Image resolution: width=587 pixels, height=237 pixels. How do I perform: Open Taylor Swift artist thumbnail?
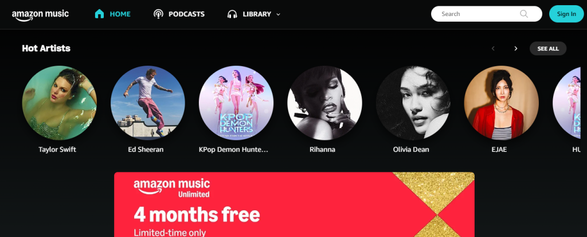coord(59,103)
